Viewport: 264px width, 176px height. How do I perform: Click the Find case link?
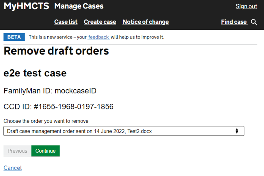[x=234, y=22]
